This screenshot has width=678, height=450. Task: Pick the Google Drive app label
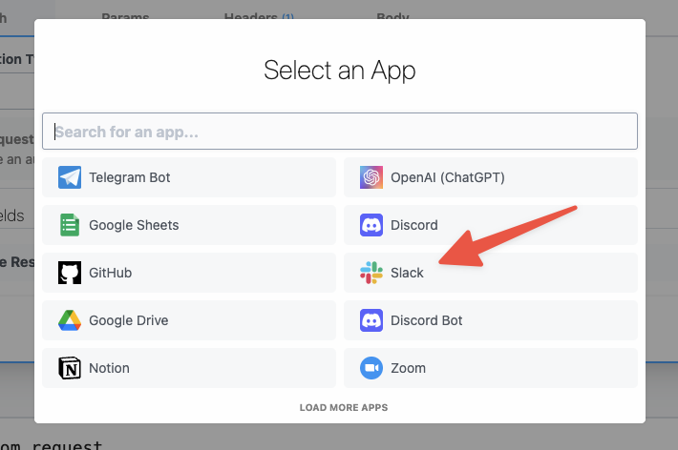[x=129, y=320]
